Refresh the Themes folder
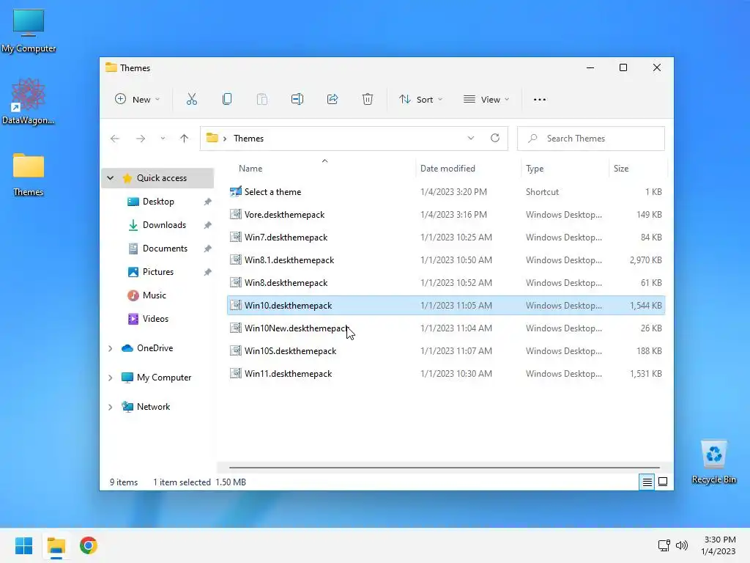The height and width of the screenshot is (563, 750). point(495,138)
